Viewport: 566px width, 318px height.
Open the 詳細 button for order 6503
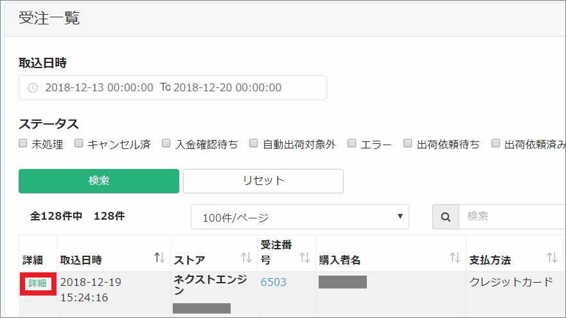(37, 283)
